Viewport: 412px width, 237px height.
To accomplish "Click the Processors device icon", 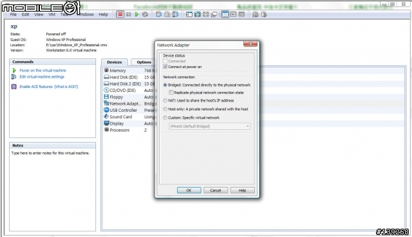I will click(x=106, y=130).
